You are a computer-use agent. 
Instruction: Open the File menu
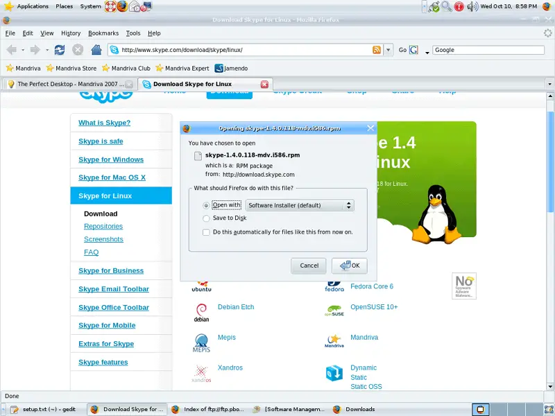click(x=10, y=33)
